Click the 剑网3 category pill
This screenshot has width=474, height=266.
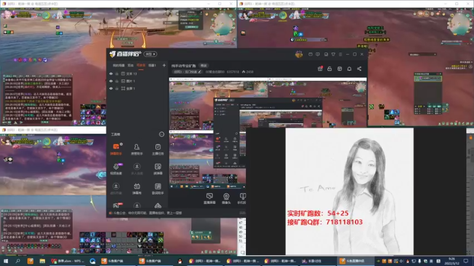click(188, 72)
